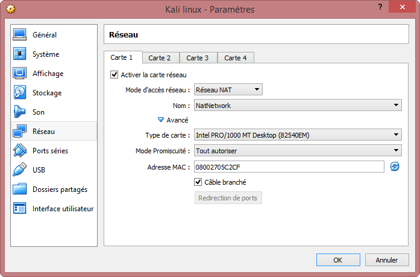
Task: Confirm settings with the OK button
Action: (x=338, y=260)
